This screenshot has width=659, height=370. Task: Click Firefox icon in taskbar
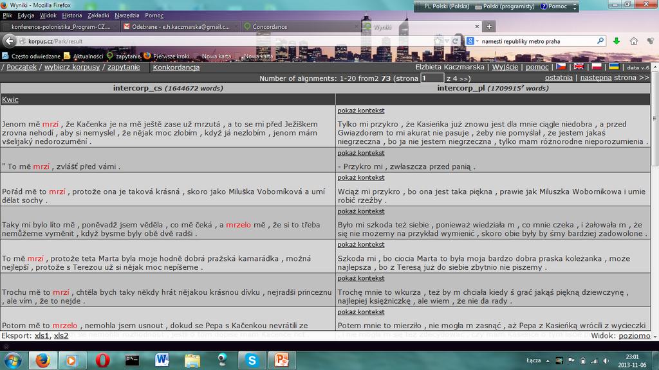tap(42, 360)
